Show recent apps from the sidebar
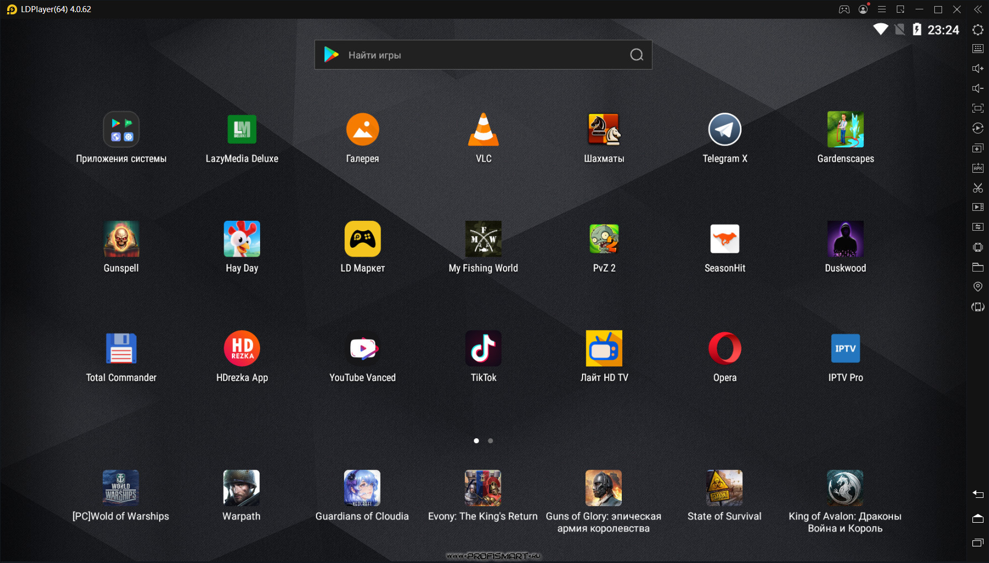Viewport: 989px width, 563px height. 977,543
